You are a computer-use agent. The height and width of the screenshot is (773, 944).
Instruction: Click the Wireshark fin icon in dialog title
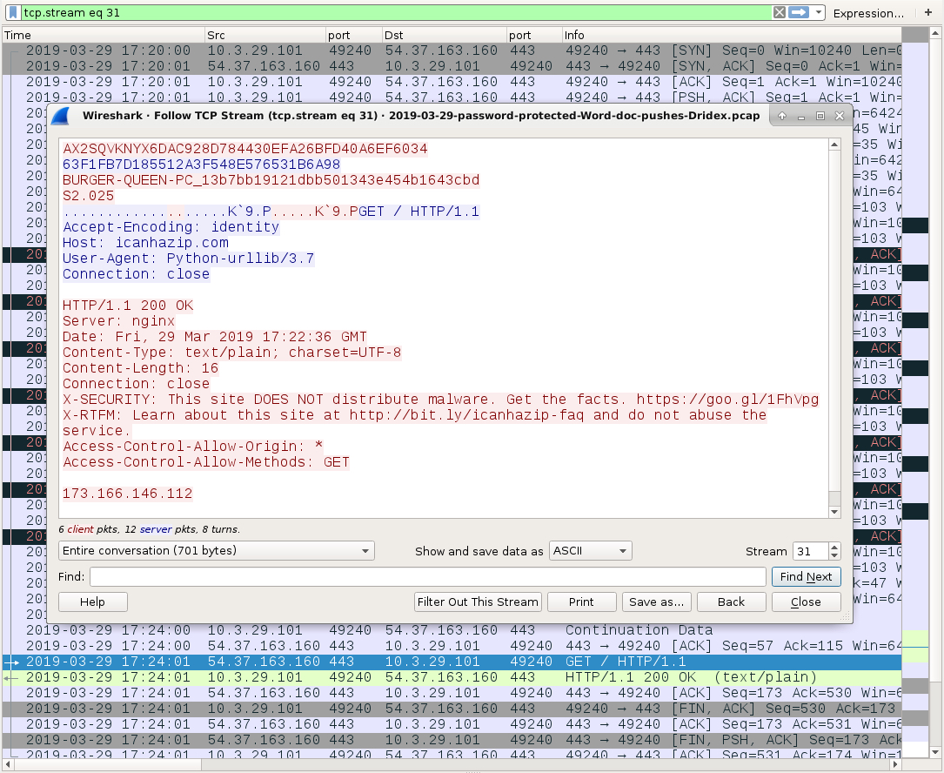click(x=61, y=116)
